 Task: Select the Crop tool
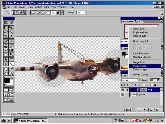pyautogui.click(x=6, y=37)
